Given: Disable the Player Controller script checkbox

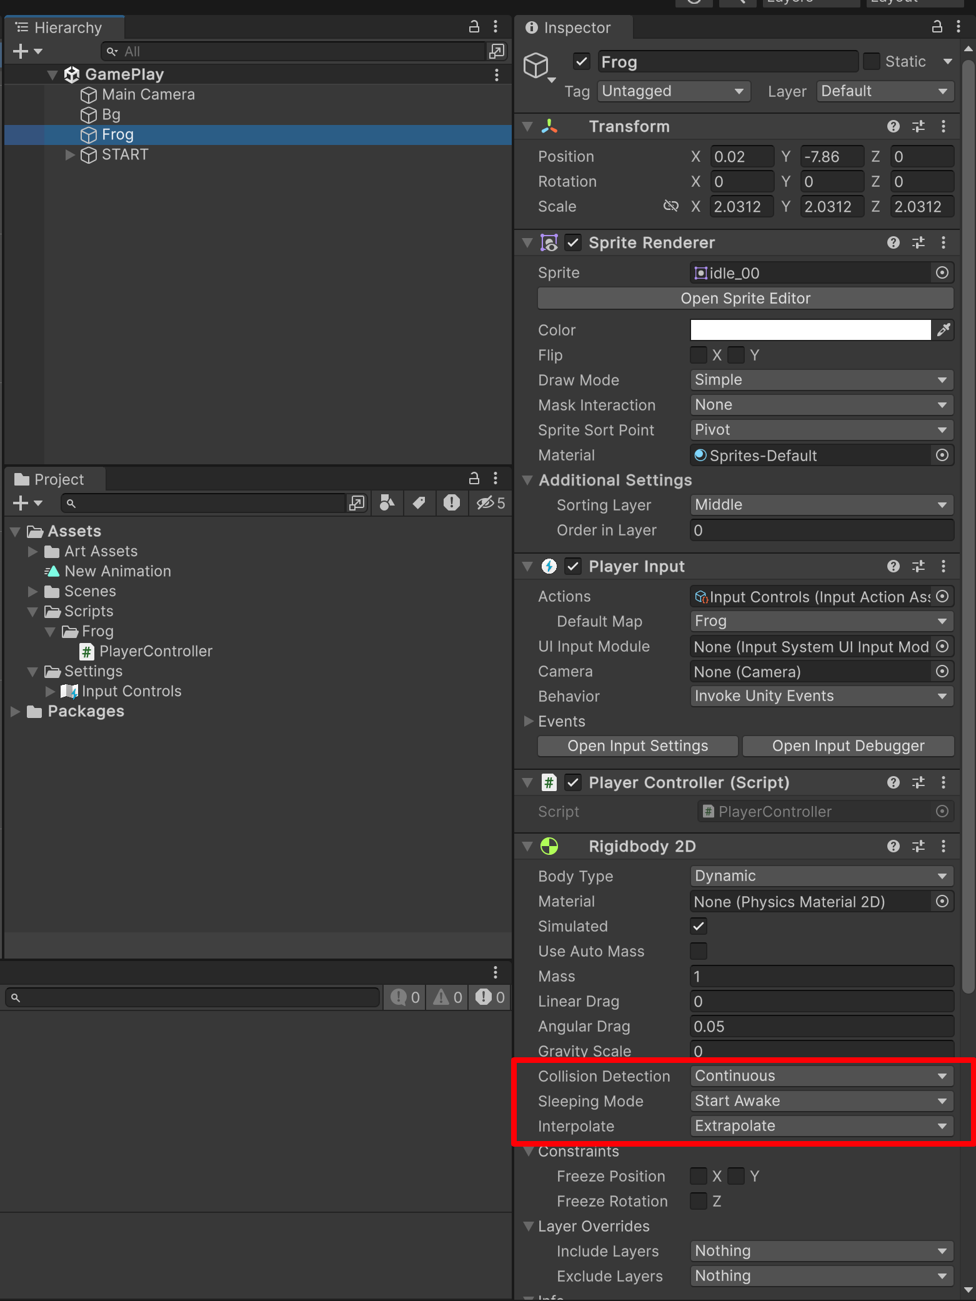Looking at the screenshot, I should tap(573, 782).
